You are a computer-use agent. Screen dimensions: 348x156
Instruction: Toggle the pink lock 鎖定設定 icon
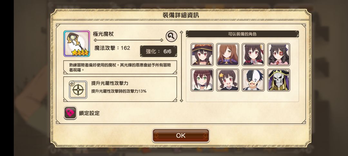click(x=70, y=113)
